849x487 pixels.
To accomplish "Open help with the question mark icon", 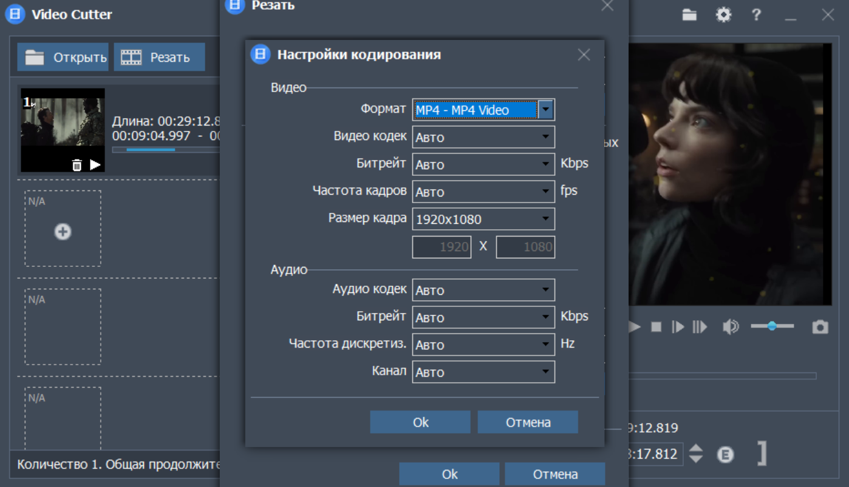I will tap(756, 15).
